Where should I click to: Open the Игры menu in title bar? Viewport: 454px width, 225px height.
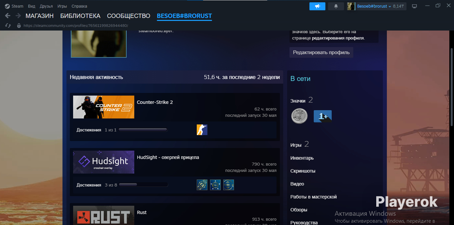click(62, 6)
